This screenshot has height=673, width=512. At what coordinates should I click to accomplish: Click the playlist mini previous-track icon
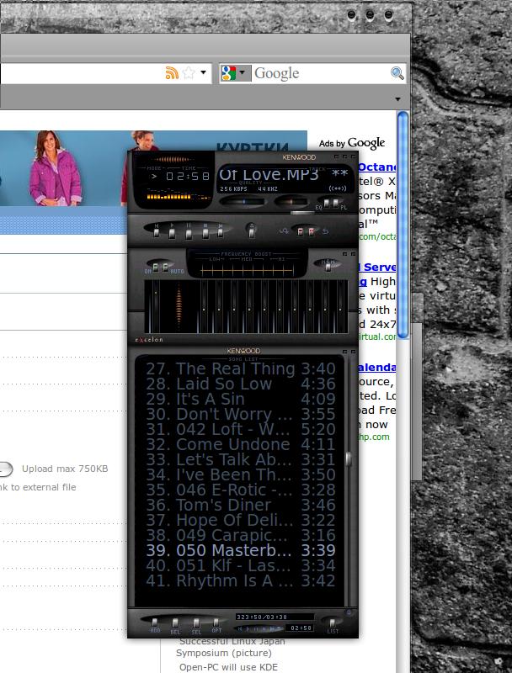[x=240, y=628]
